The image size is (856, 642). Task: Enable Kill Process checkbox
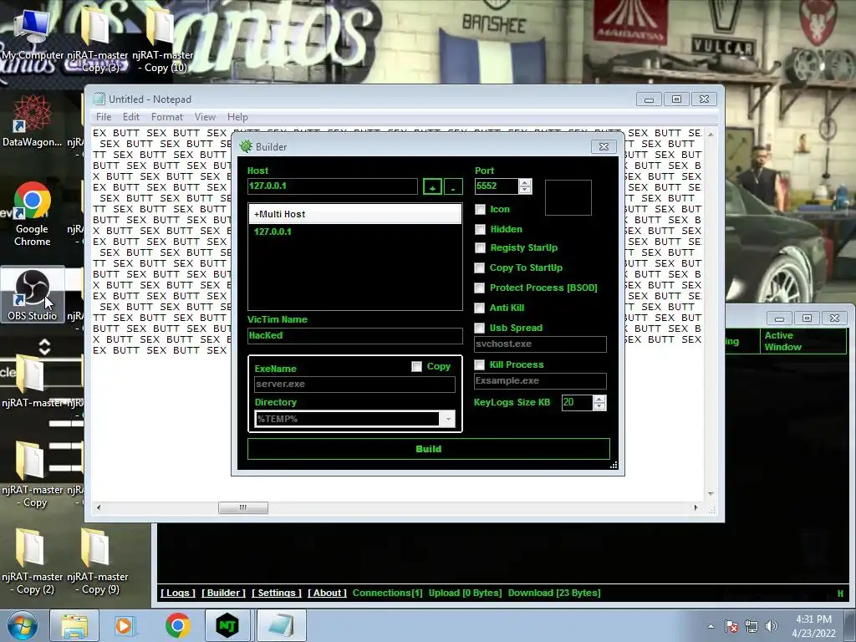tap(479, 364)
